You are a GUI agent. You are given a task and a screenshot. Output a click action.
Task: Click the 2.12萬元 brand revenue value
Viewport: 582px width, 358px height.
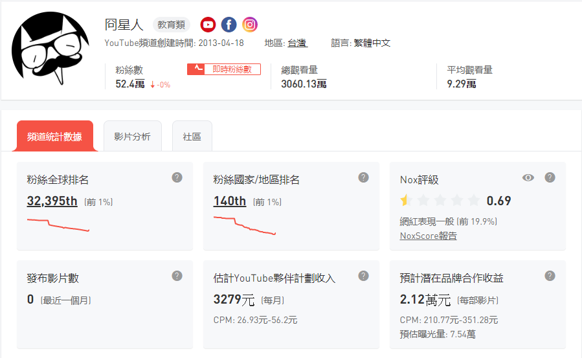[x=425, y=299]
